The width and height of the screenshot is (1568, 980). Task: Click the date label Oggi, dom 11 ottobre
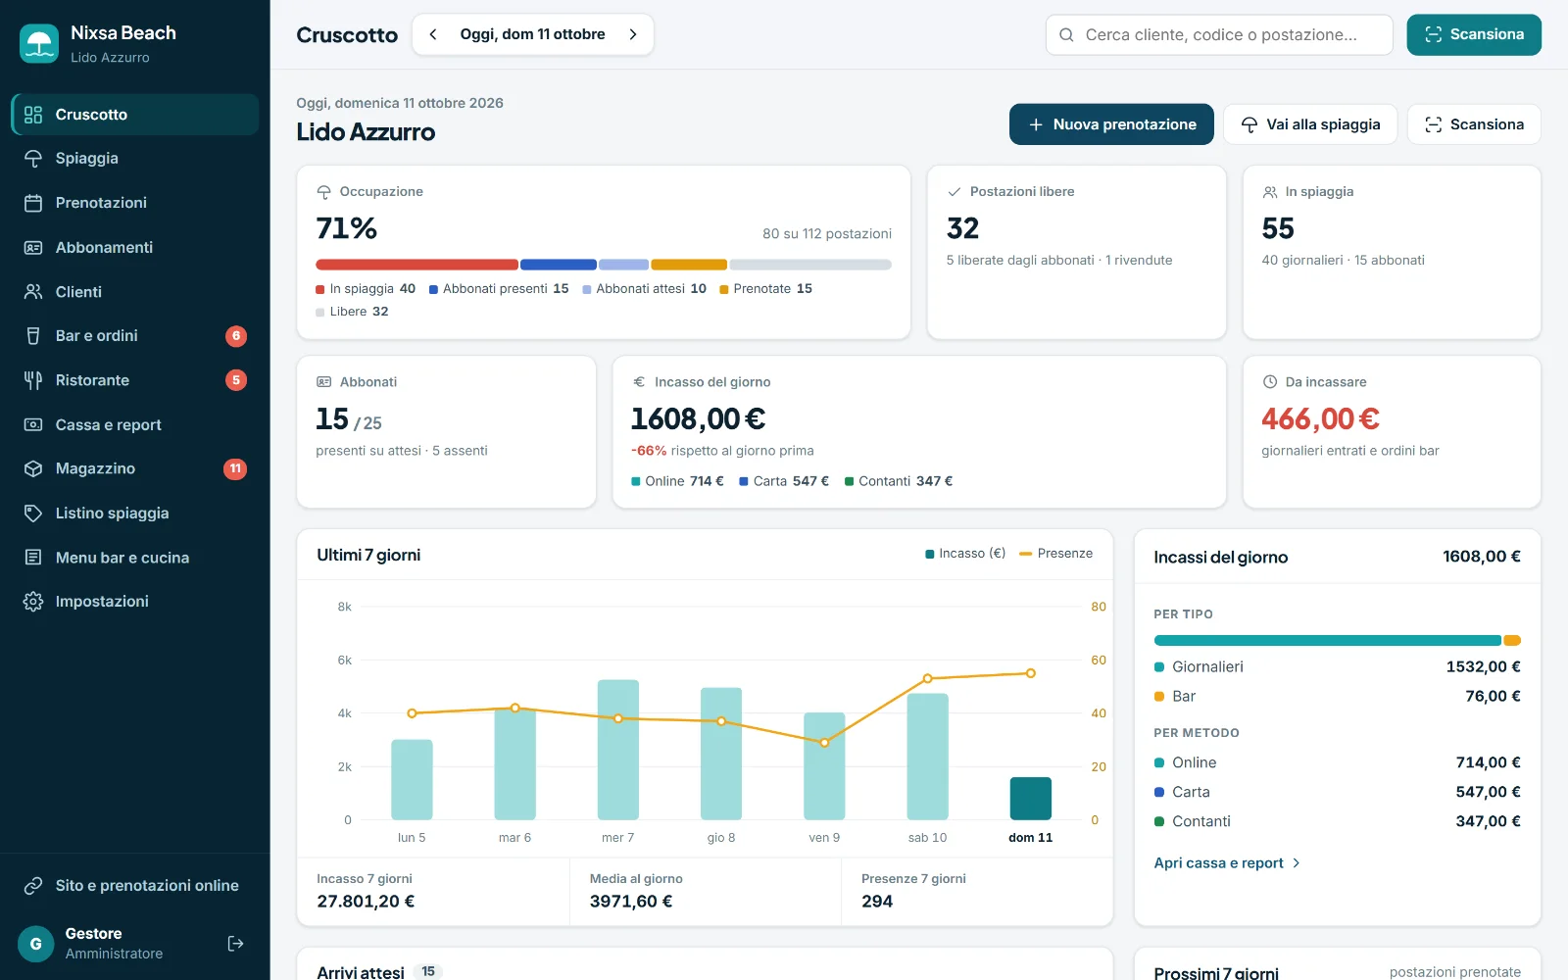pos(533,34)
